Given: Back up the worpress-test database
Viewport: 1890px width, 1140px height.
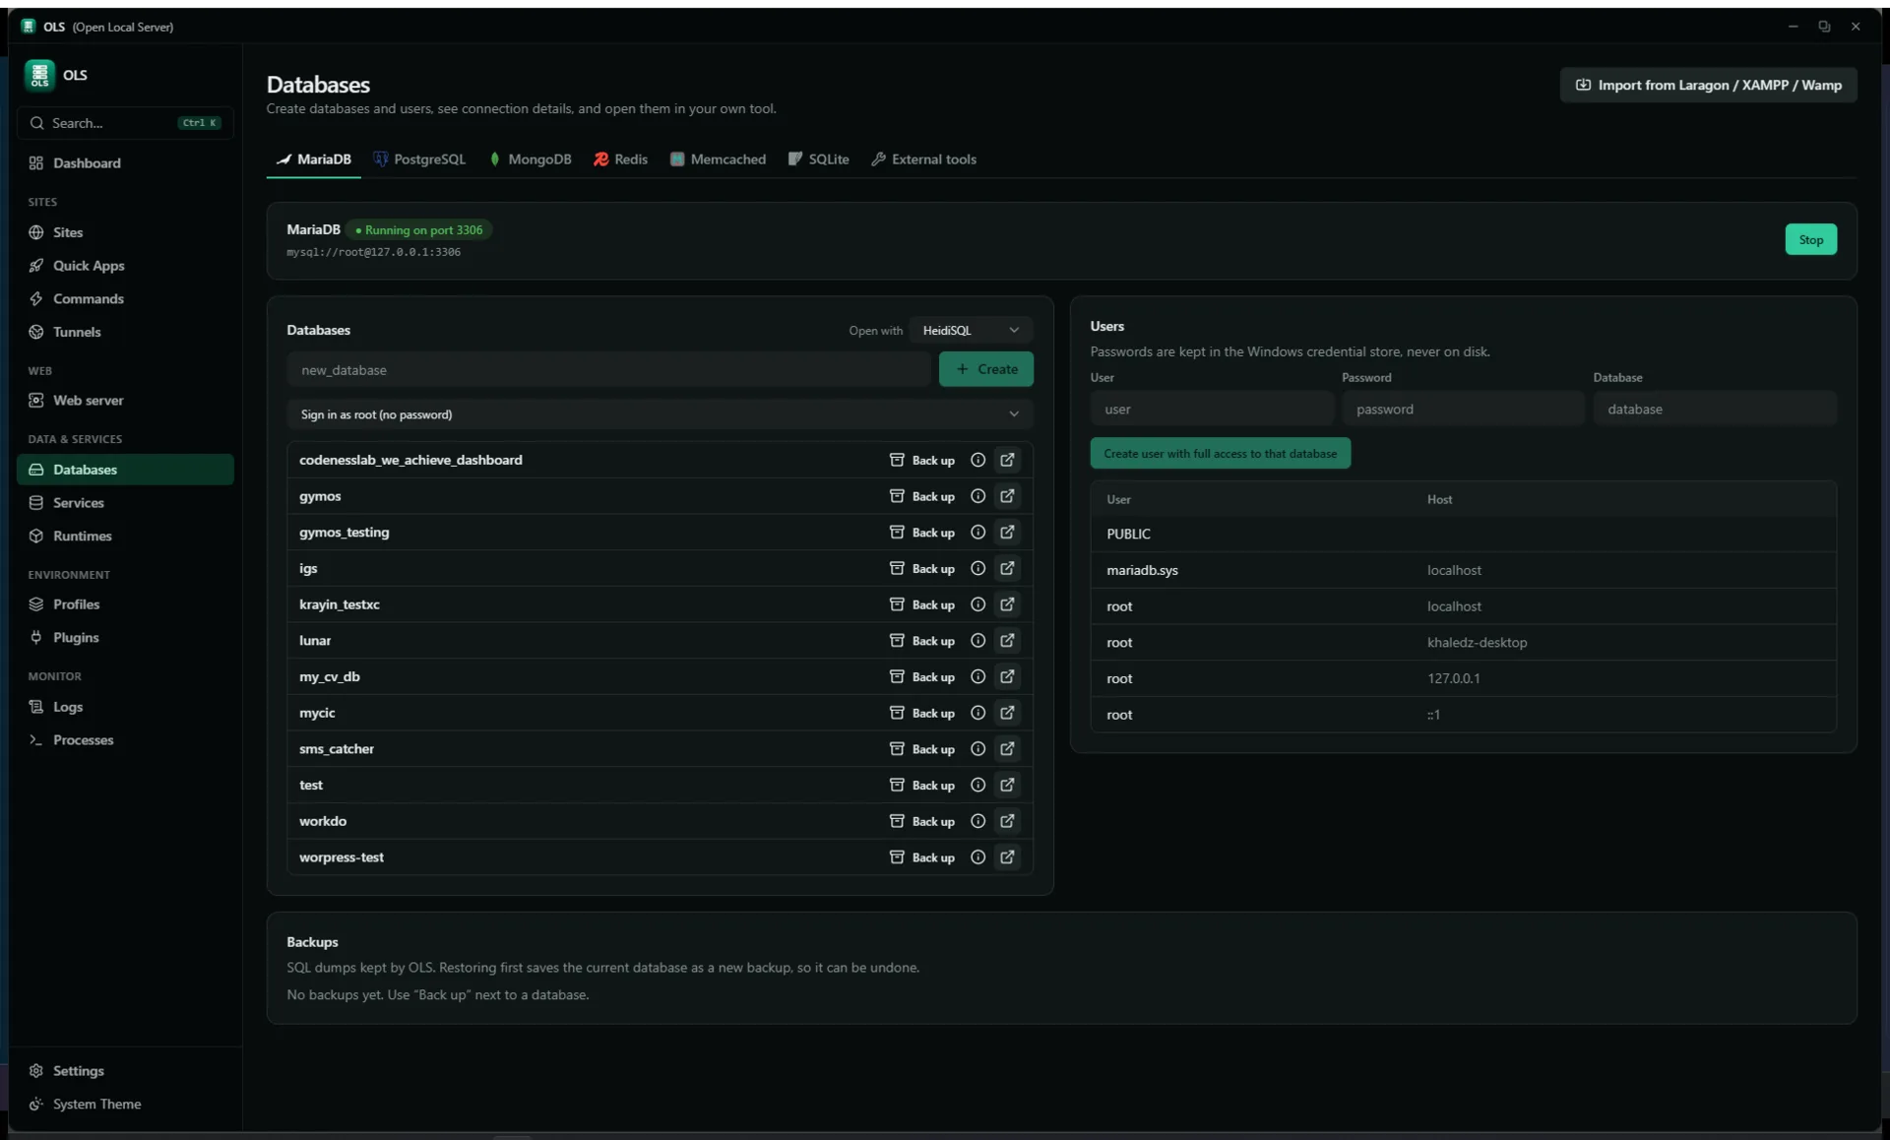Looking at the screenshot, I should click(x=922, y=856).
